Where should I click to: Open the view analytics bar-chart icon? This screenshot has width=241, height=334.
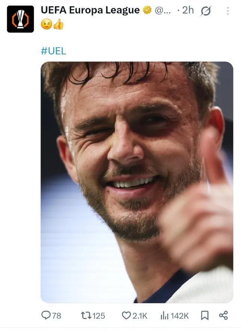(164, 315)
